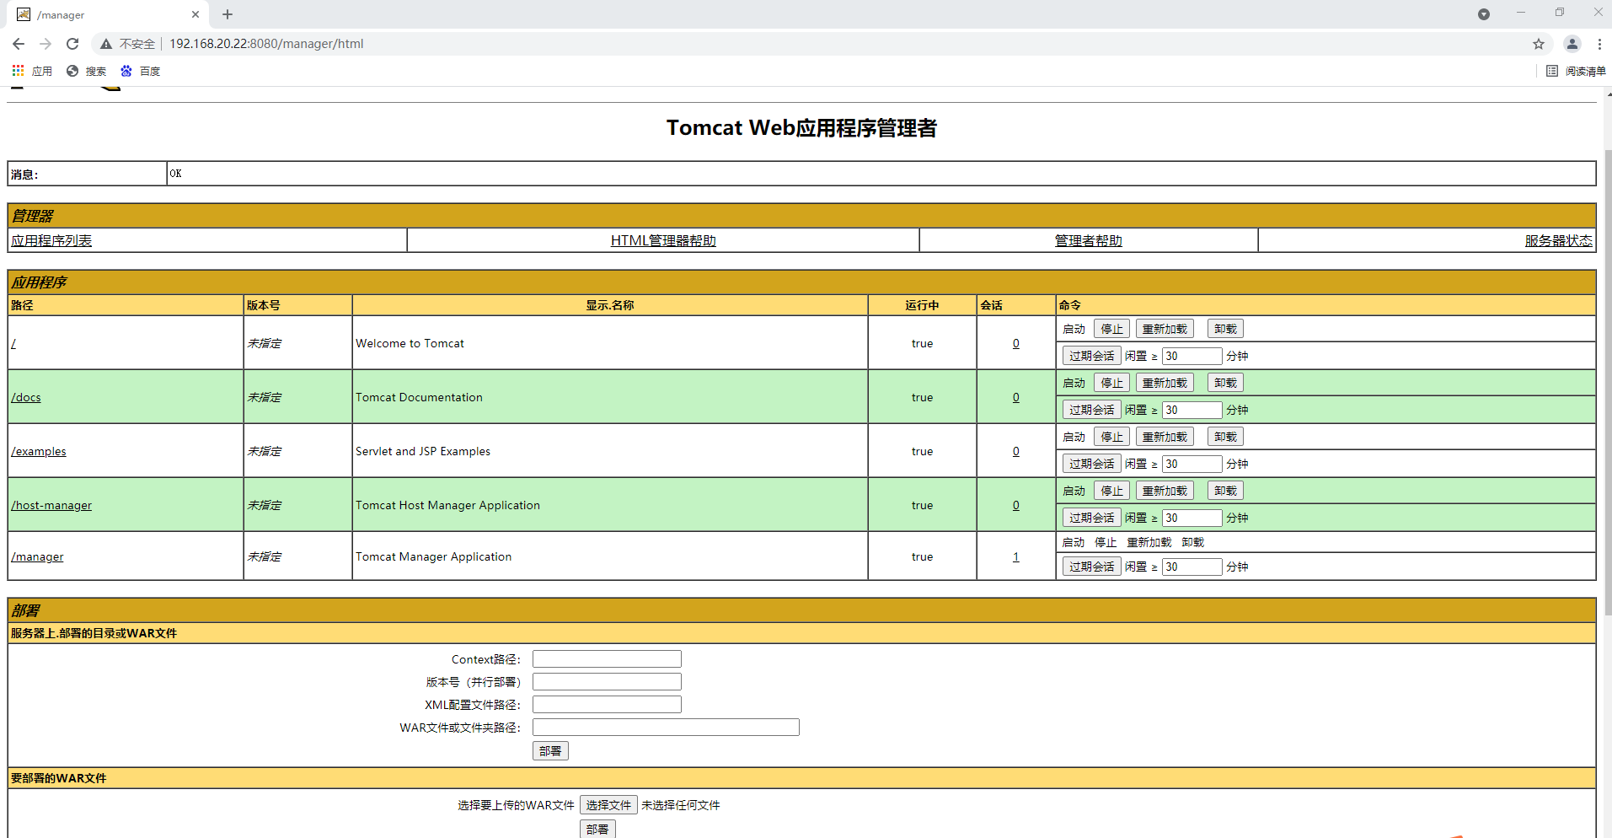Reload the Welcome to Tomcat application
The image size is (1612, 838).
coord(1165,329)
